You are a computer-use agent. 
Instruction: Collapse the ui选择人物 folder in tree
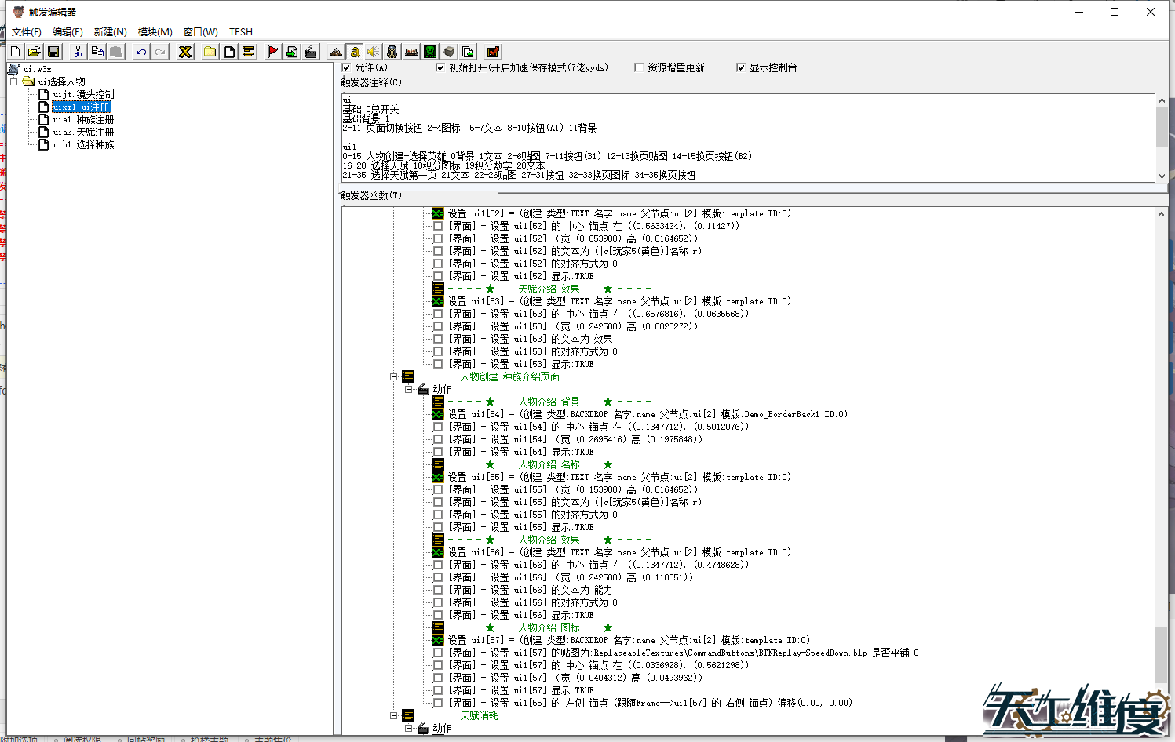pos(14,82)
